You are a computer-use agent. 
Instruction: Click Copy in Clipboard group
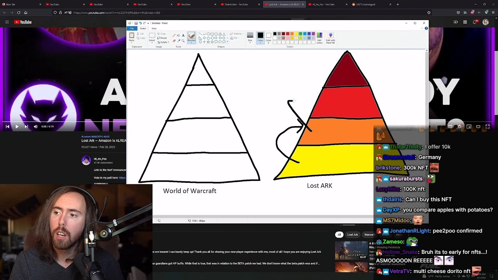click(x=141, y=38)
